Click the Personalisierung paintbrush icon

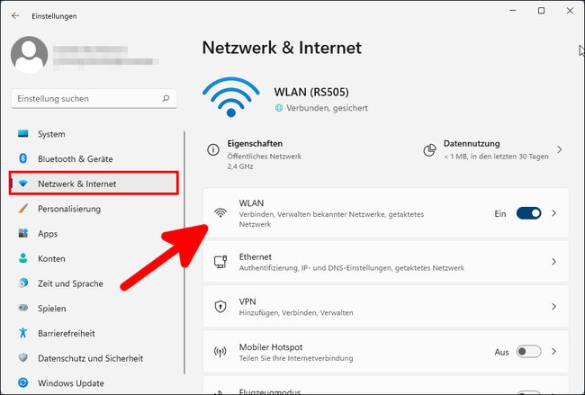[23, 208]
